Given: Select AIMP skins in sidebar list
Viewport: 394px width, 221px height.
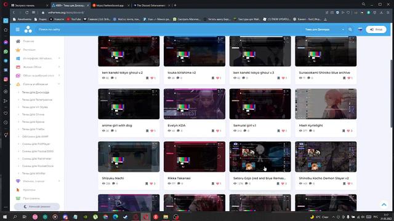Looking at the screenshot, I should tap(35, 136).
